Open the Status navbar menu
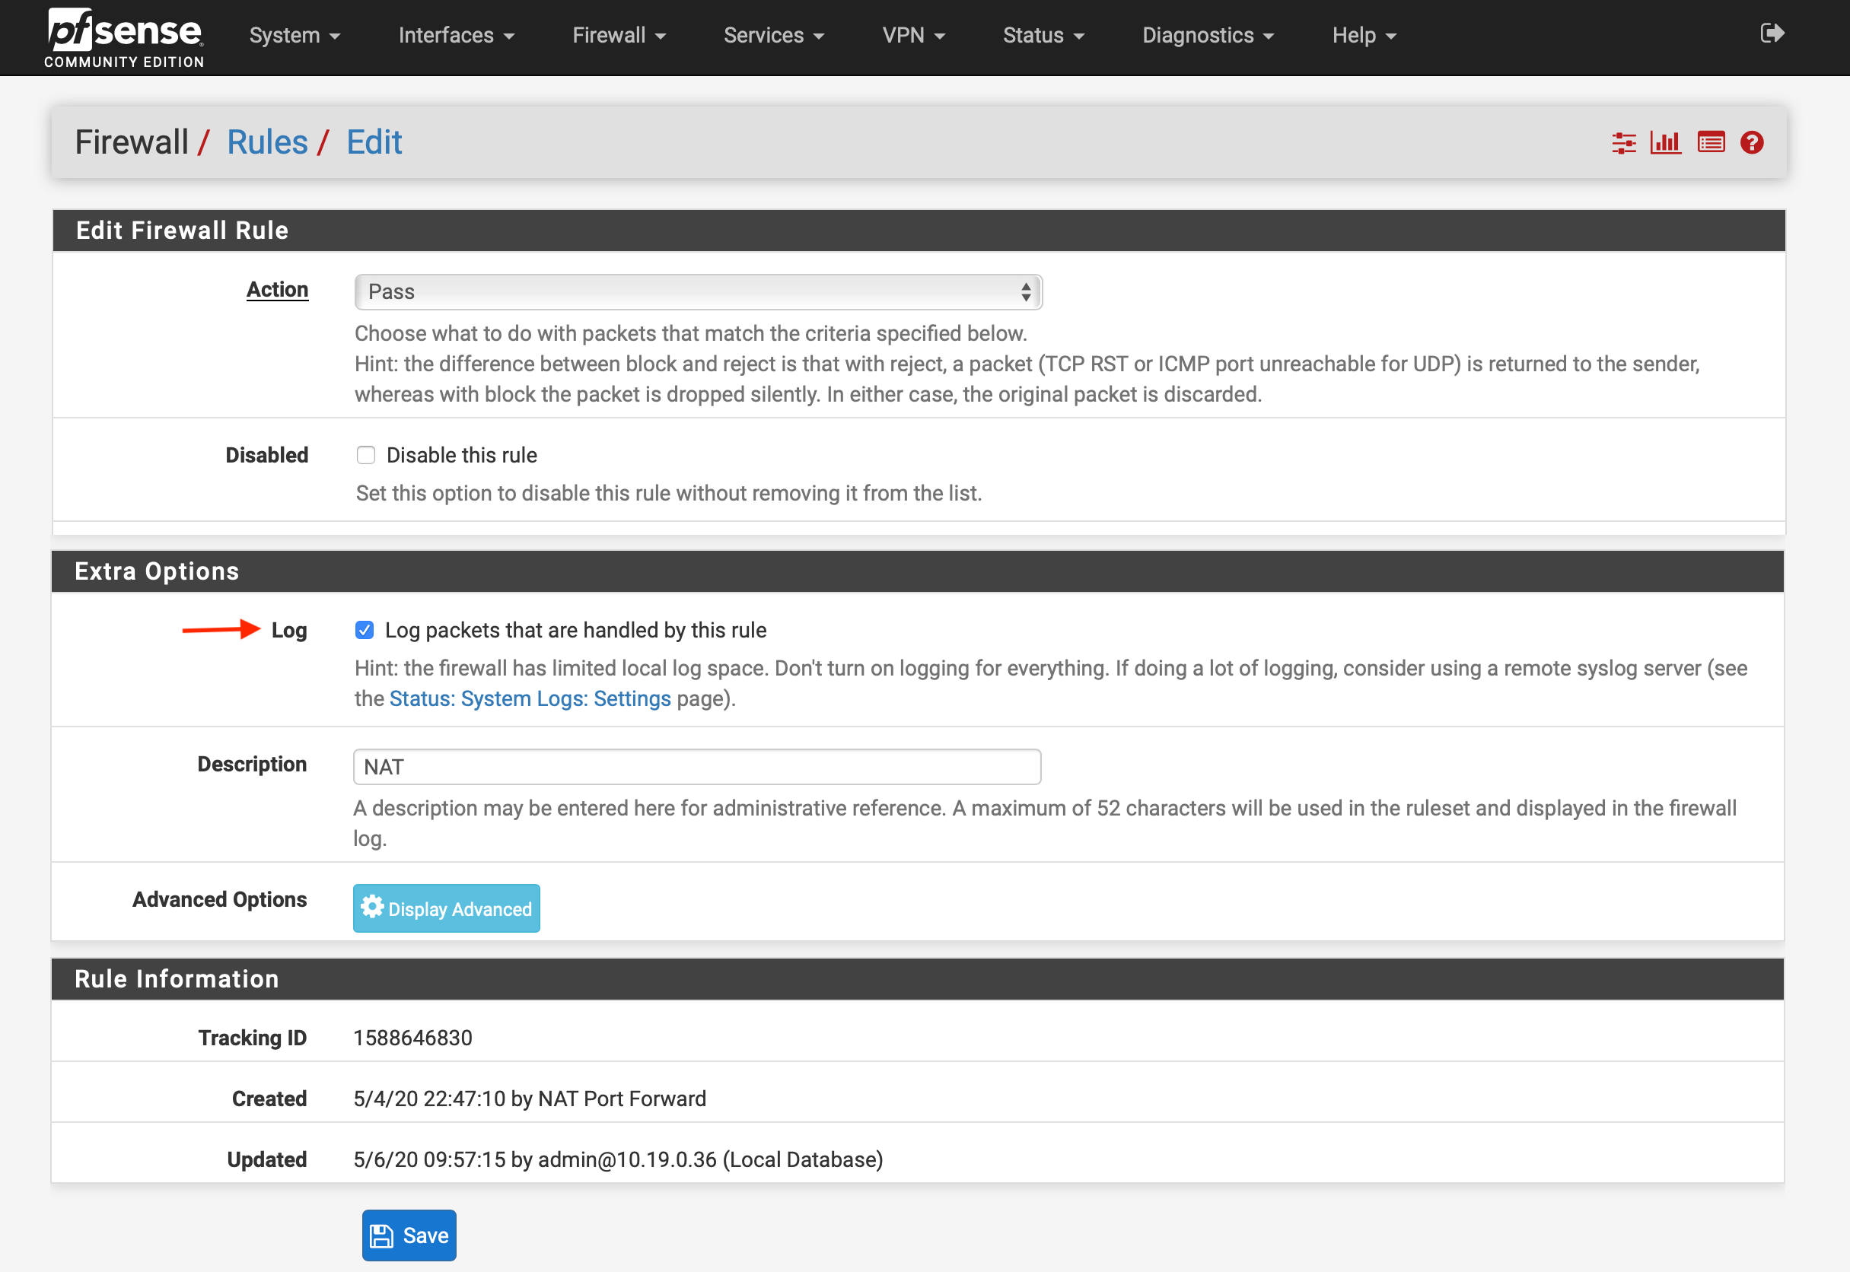 click(x=1043, y=36)
